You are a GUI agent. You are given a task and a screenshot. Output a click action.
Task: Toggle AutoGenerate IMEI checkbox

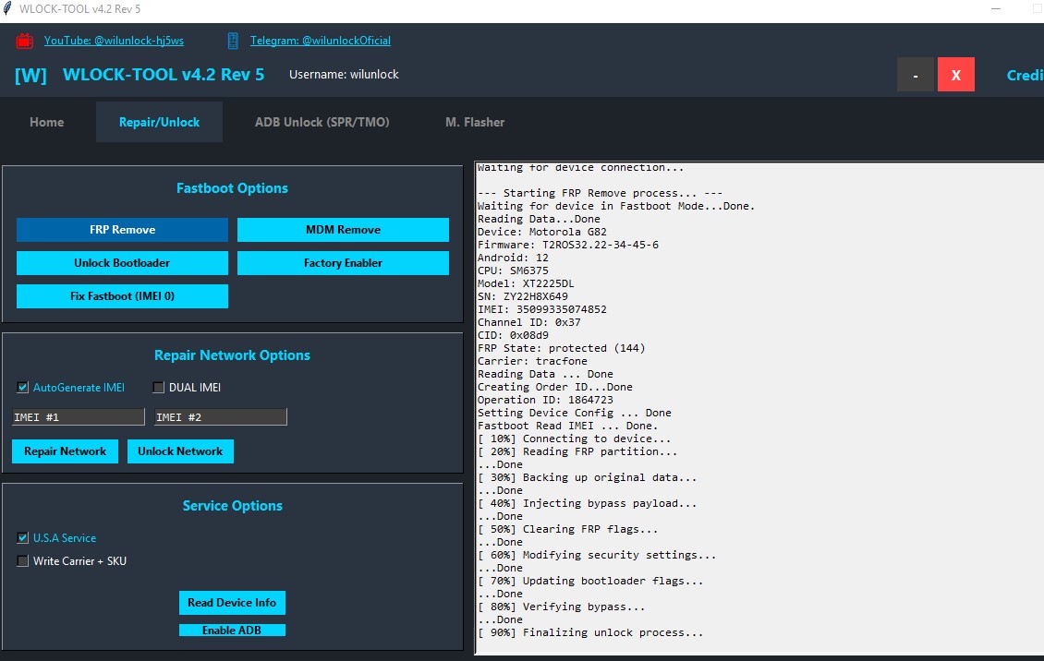[23, 387]
